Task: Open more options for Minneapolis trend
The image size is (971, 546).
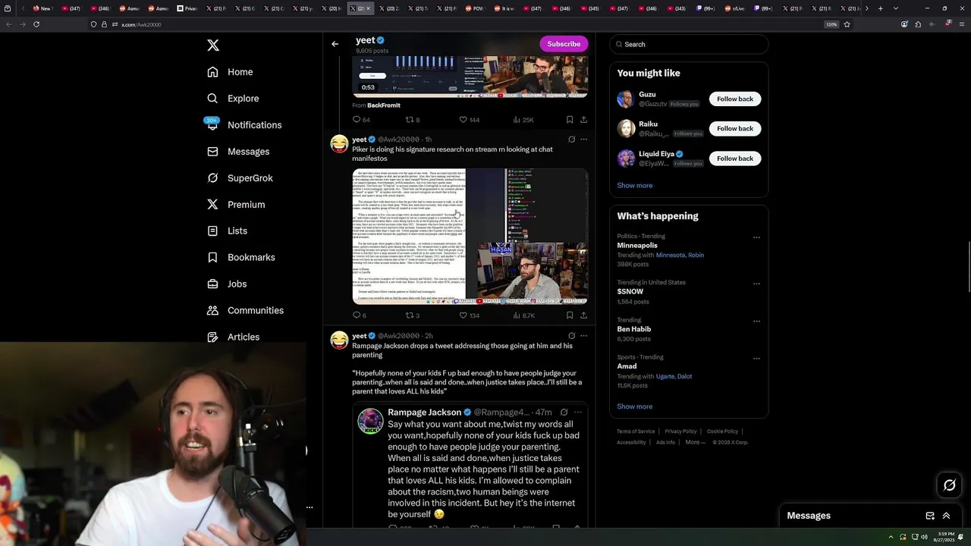Action: (756, 237)
